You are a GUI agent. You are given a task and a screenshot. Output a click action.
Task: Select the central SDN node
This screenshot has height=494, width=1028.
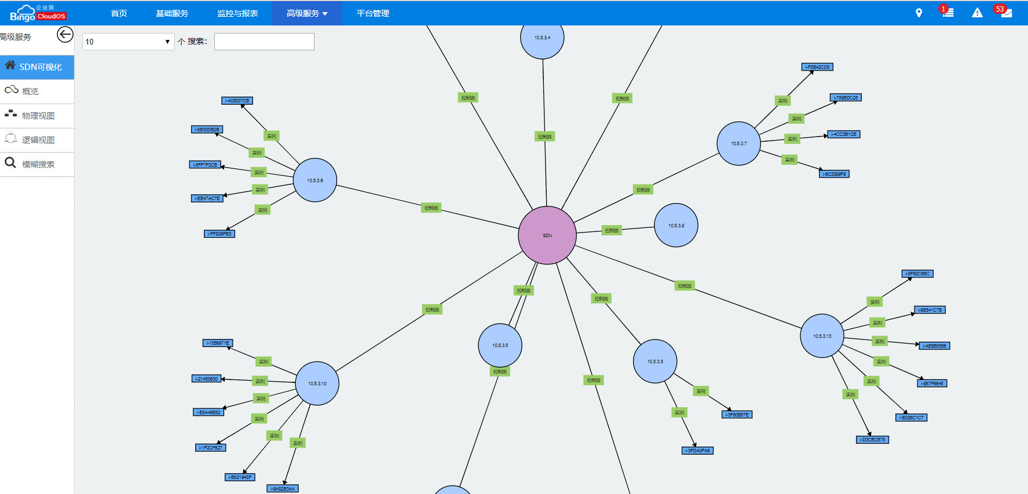point(547,235)
